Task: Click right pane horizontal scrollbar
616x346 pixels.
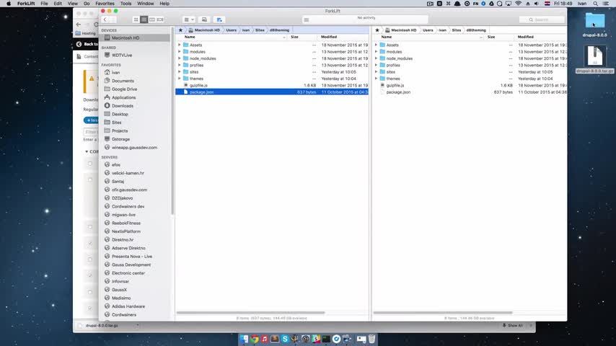Action: tap(443, 313)
